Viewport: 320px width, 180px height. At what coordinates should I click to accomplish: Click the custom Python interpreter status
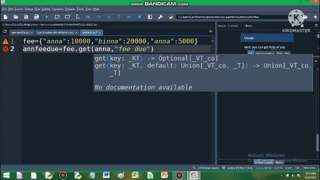tap(237, 168)
